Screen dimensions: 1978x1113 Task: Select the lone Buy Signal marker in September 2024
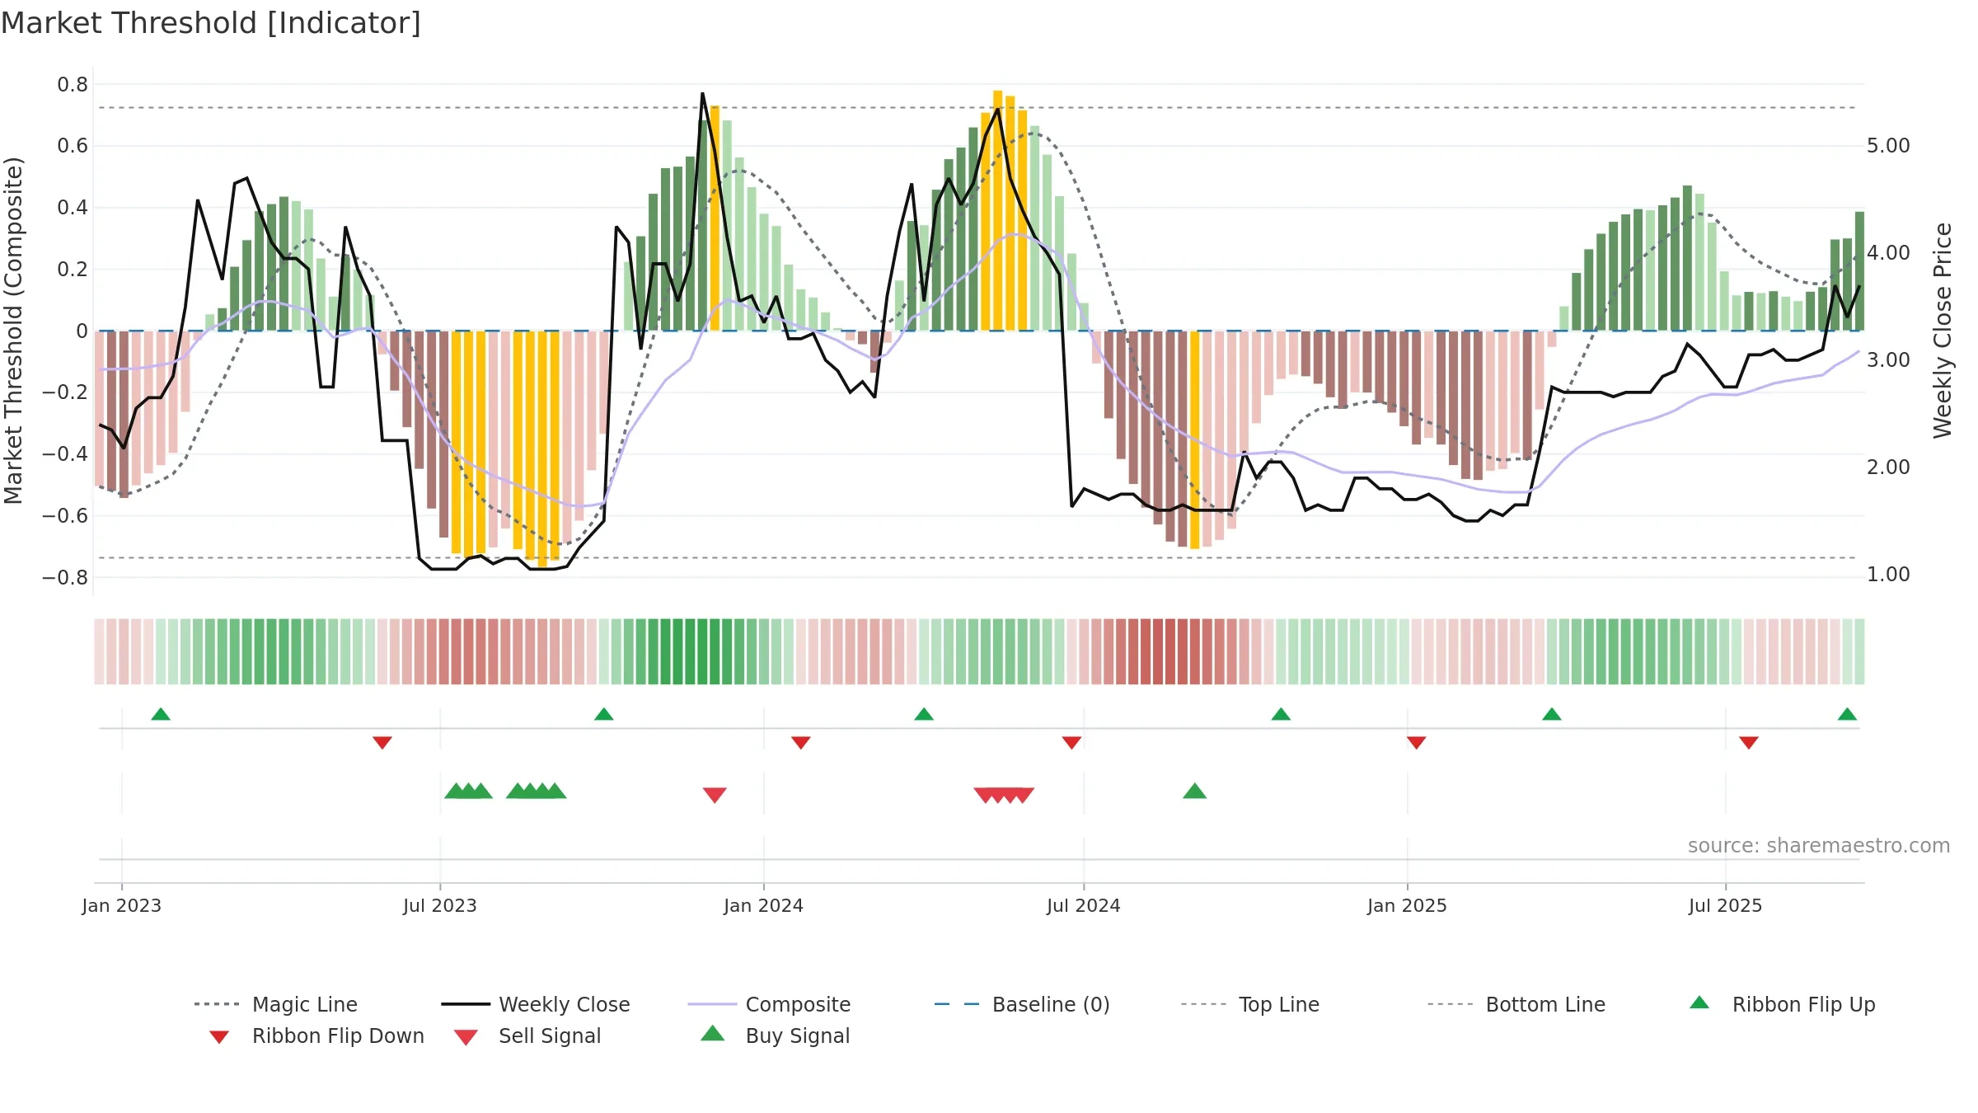pos(1195,791)
